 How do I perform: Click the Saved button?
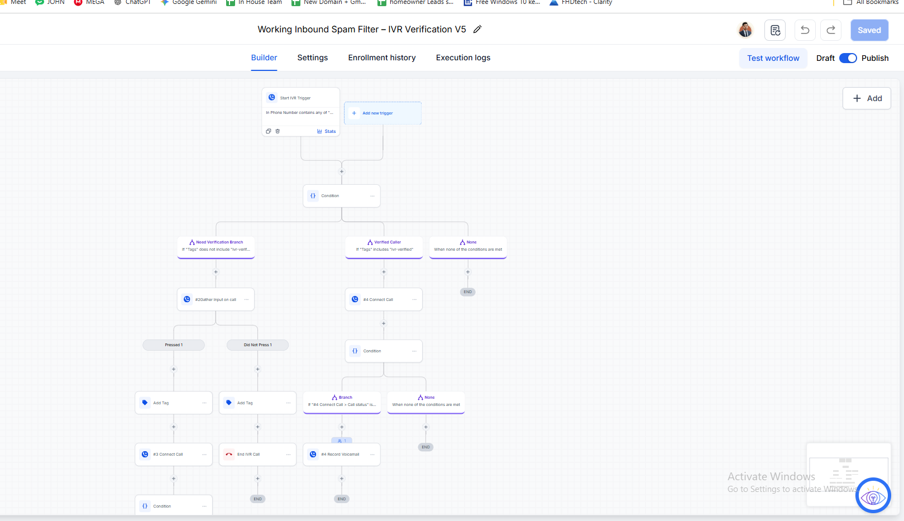coord(869,30)
